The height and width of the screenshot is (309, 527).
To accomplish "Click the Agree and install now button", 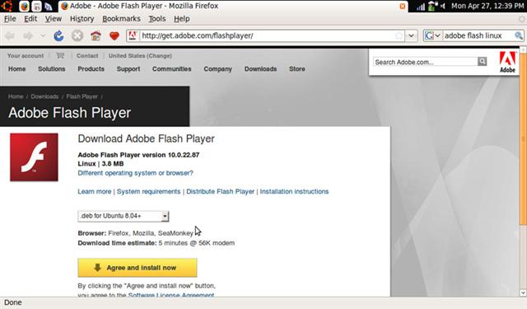I will click(x=138, y=268).
